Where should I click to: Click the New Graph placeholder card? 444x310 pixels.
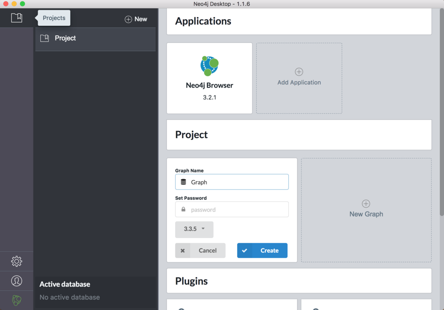(x=366, y=210)
